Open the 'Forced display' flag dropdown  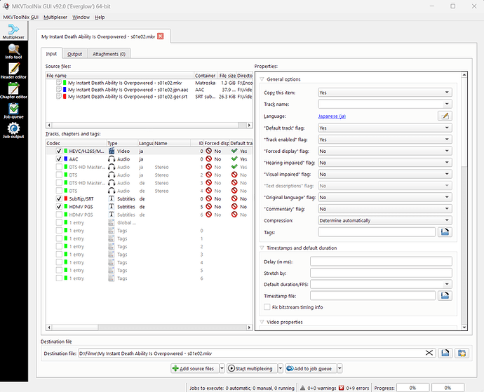[385, 151]
